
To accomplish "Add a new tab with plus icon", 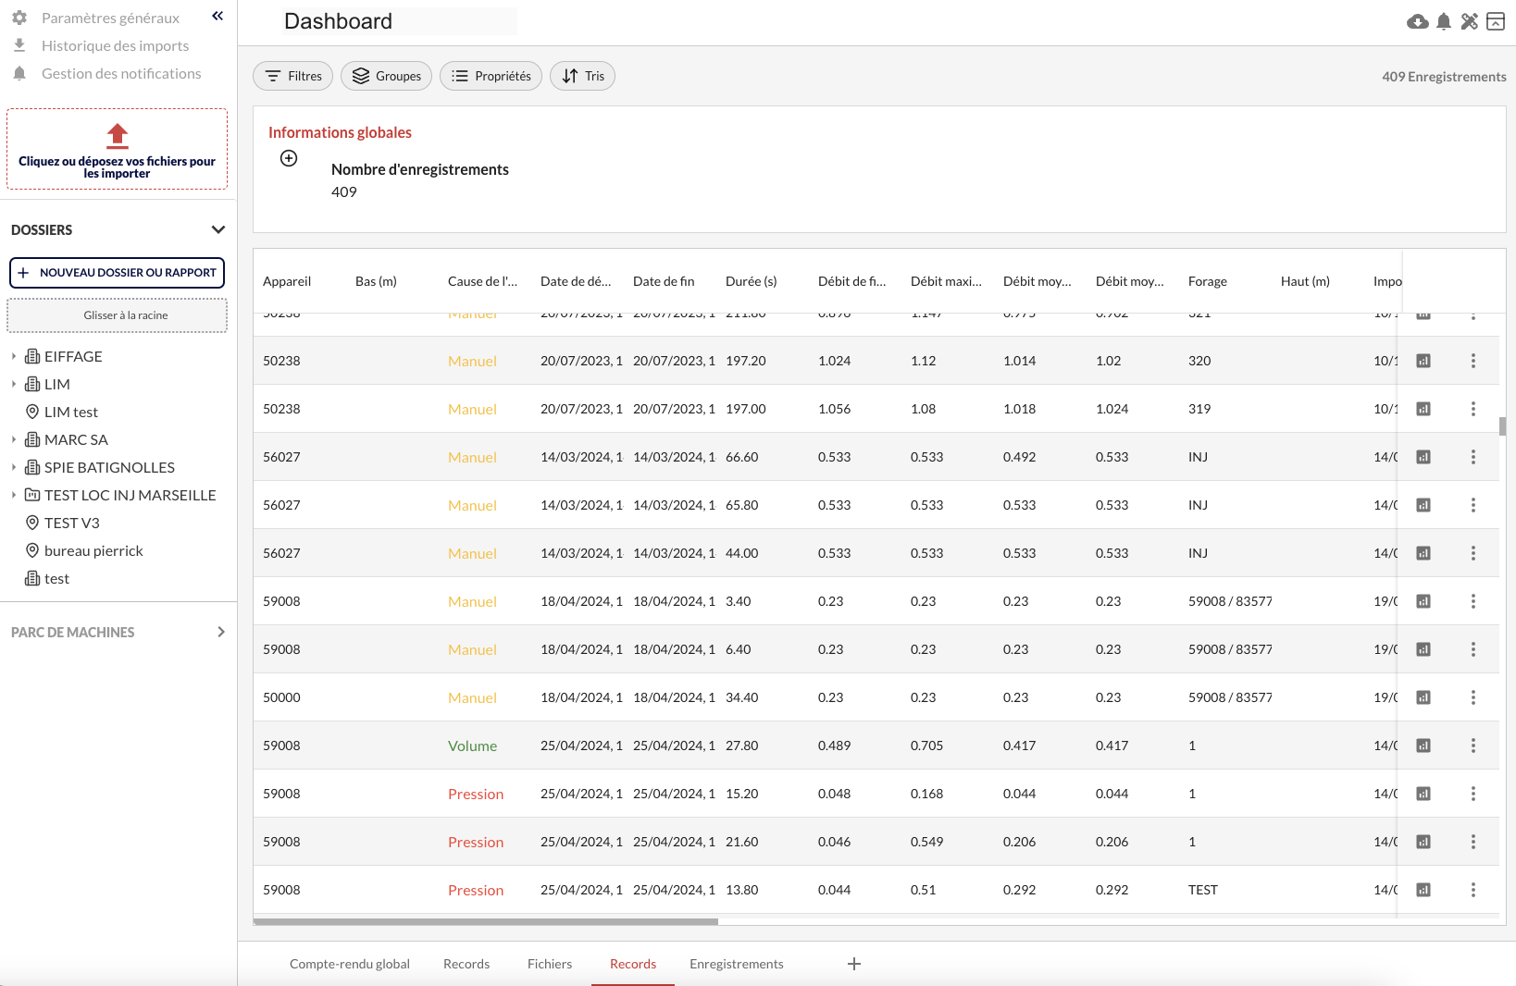I will pyautogui.click(x=853, y=964).
